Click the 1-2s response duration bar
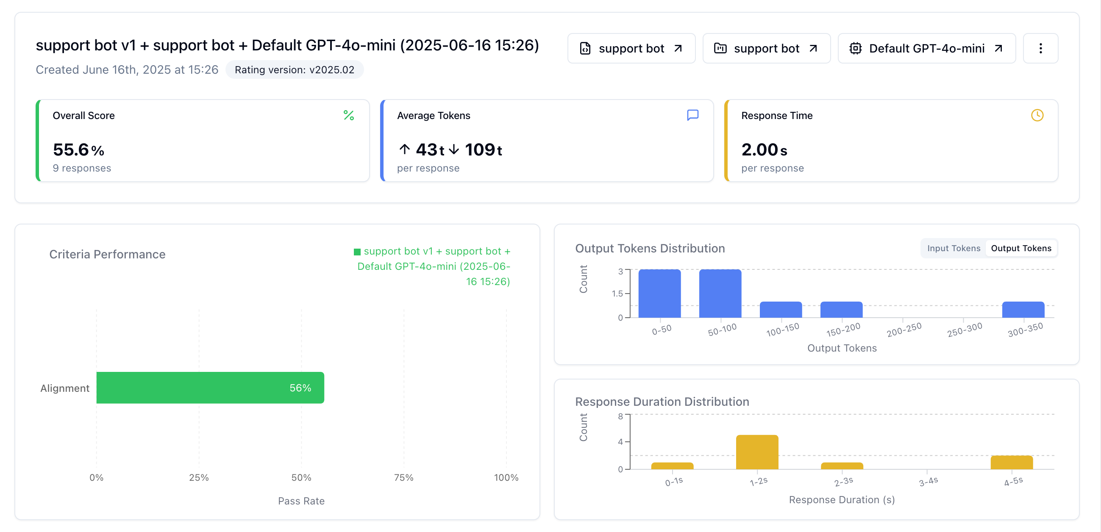The width and height of the screenshot is (1101, 532). click(757, 452)
